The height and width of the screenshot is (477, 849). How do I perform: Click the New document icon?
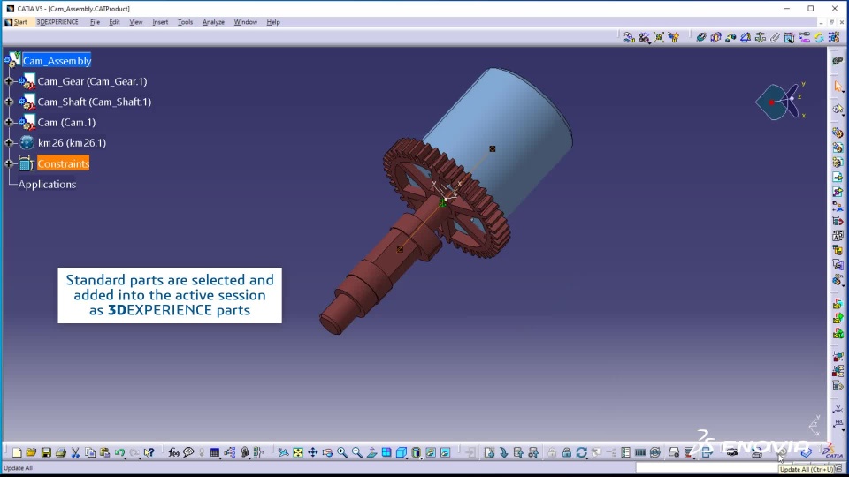(17, 452)
